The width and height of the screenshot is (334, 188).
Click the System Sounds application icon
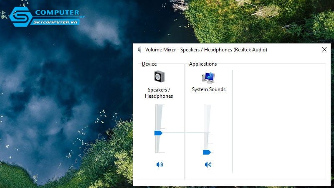[x=208, y=78]
